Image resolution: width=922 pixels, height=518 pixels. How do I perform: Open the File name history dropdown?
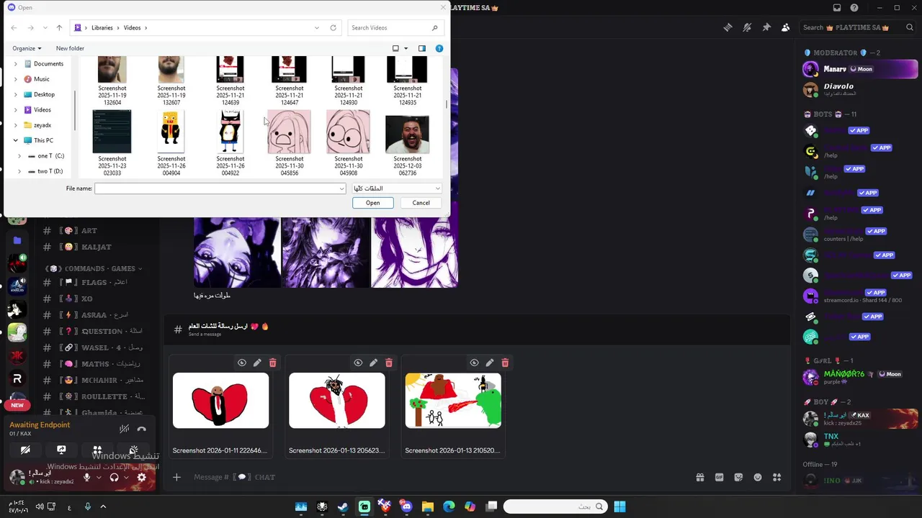341,188
